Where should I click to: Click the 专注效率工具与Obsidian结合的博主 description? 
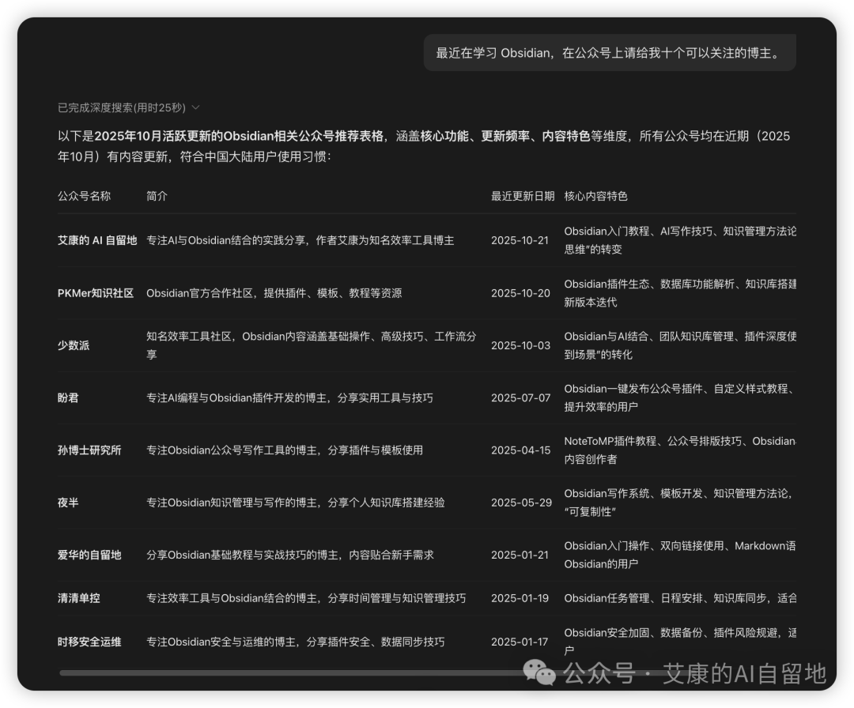click(x=306, y=598)
